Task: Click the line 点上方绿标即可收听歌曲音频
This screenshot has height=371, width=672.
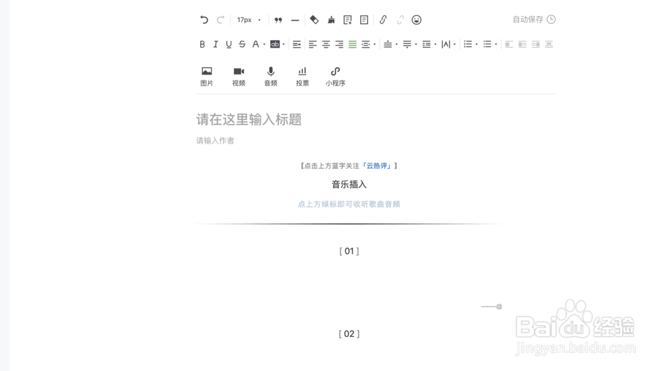Action: coord(349,204)
